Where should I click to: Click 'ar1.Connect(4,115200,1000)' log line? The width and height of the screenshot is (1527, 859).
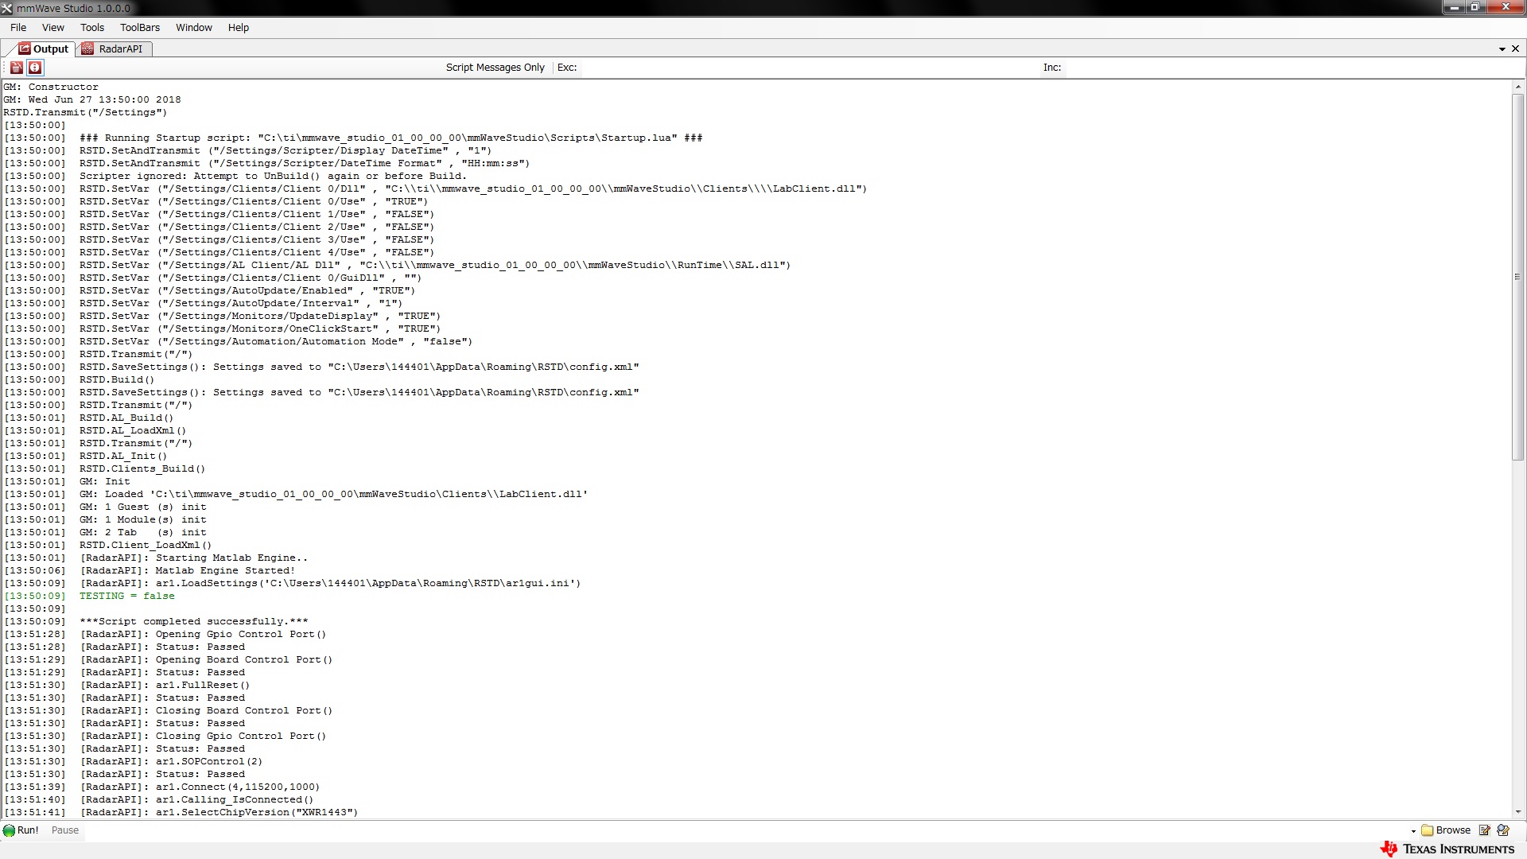(200, 787)
